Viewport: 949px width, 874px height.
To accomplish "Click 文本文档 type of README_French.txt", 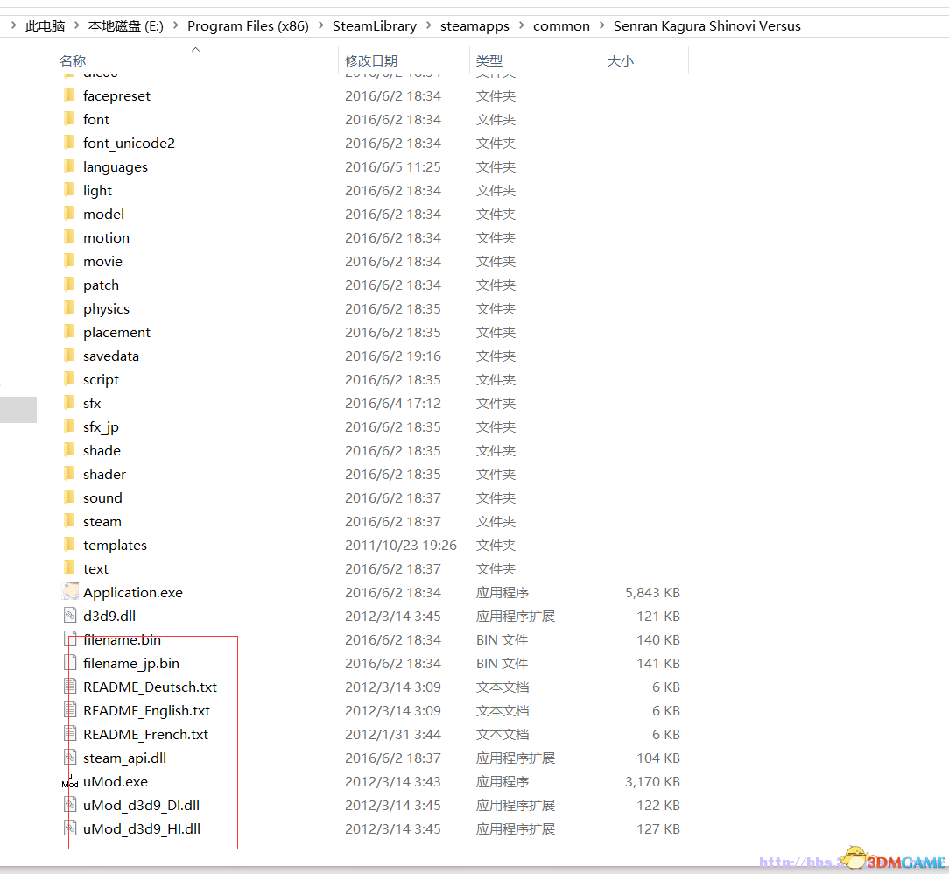I will pyautogui.click(x=503, y=734).
